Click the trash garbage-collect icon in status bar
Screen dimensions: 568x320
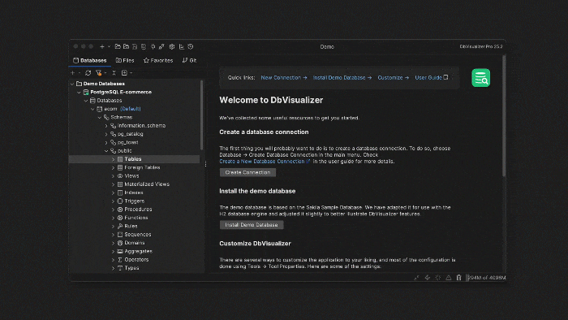click(458, 278)
